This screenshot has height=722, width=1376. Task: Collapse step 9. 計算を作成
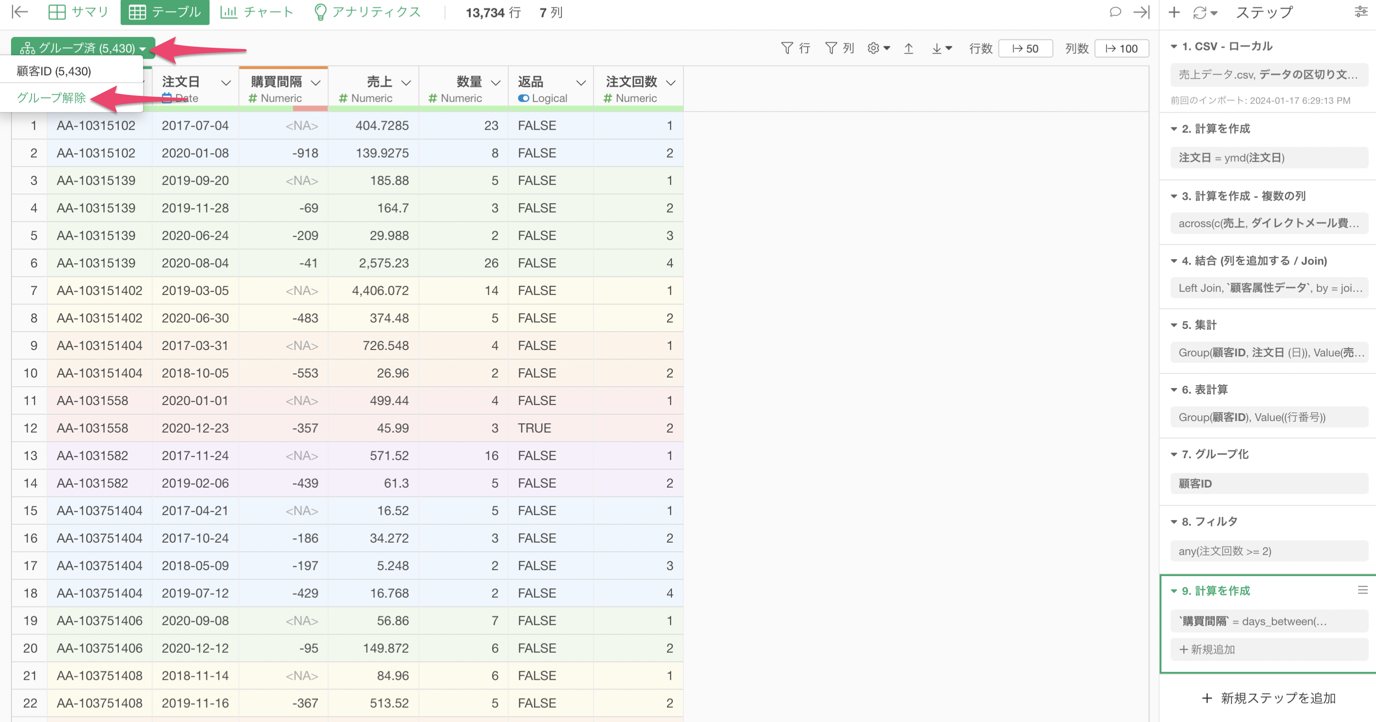[x=1174, y=591]
